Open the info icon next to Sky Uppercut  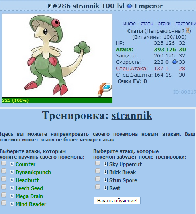click(106, 164)
